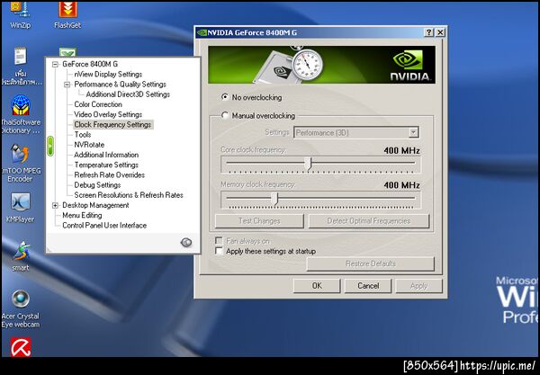Image resolution: width=540 pixels, height=375 pixels.
Task: Select Additional Direct3D Settings item
Action: point(128,94)
